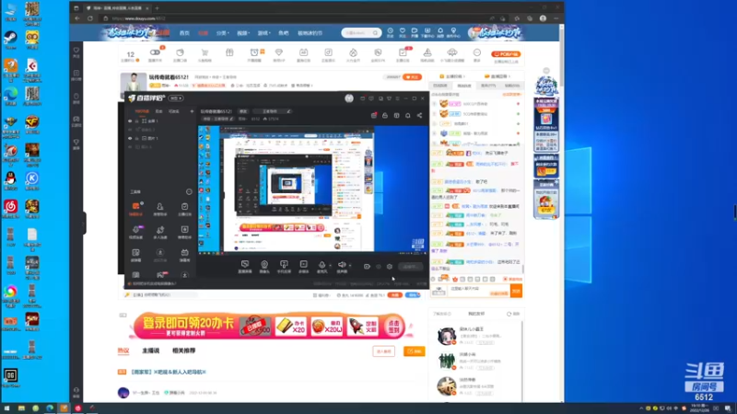Click the shopping cart icon in streamer toolbar
This screenshot has width=737, height=414.
pyautogui.click(x=205, y=52)
